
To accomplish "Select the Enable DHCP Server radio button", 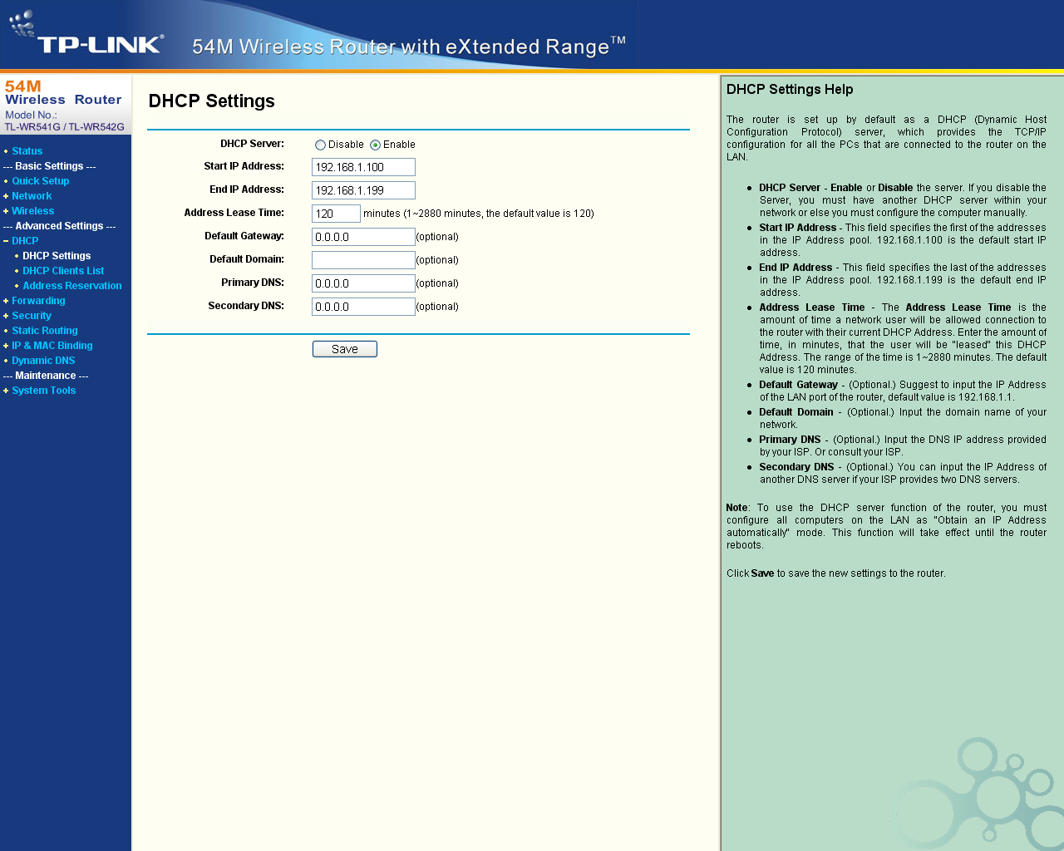I will click(375, 145).
